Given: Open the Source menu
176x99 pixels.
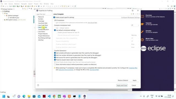Looking at the screenshot, I should pyautogui.click(x=11, y=4).
